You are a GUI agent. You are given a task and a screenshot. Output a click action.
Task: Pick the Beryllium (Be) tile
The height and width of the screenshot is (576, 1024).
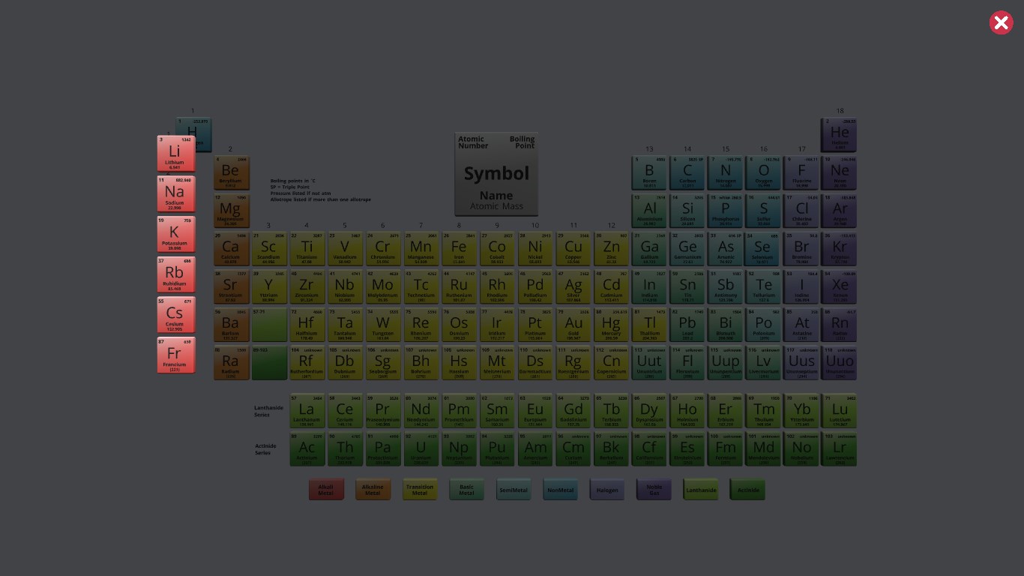(x=231, y=172)
